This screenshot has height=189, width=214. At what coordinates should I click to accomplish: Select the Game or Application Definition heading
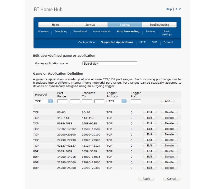[x=58, y=74]
